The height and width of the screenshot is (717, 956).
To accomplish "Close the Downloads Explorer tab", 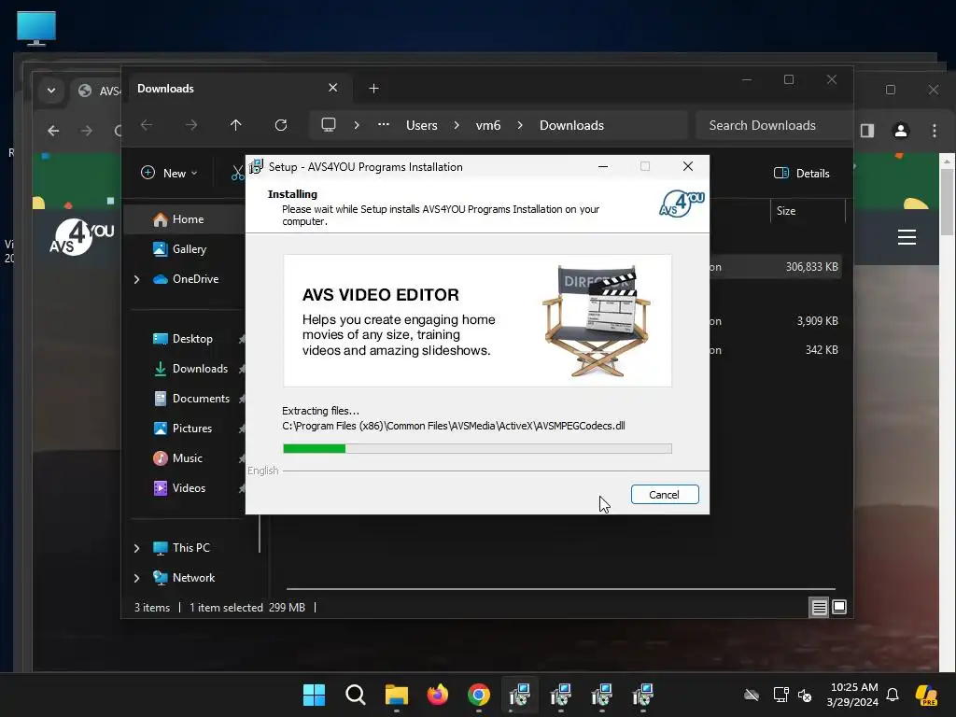I will [333, 88].
